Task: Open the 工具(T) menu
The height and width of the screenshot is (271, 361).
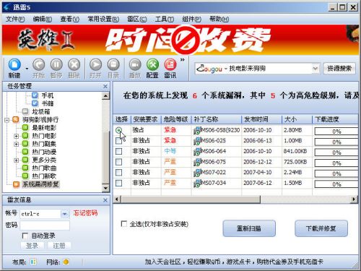Action: (x=165, y=19)
